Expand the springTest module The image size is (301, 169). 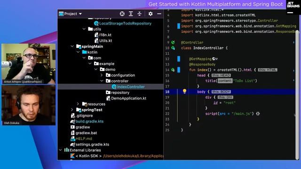72,110
